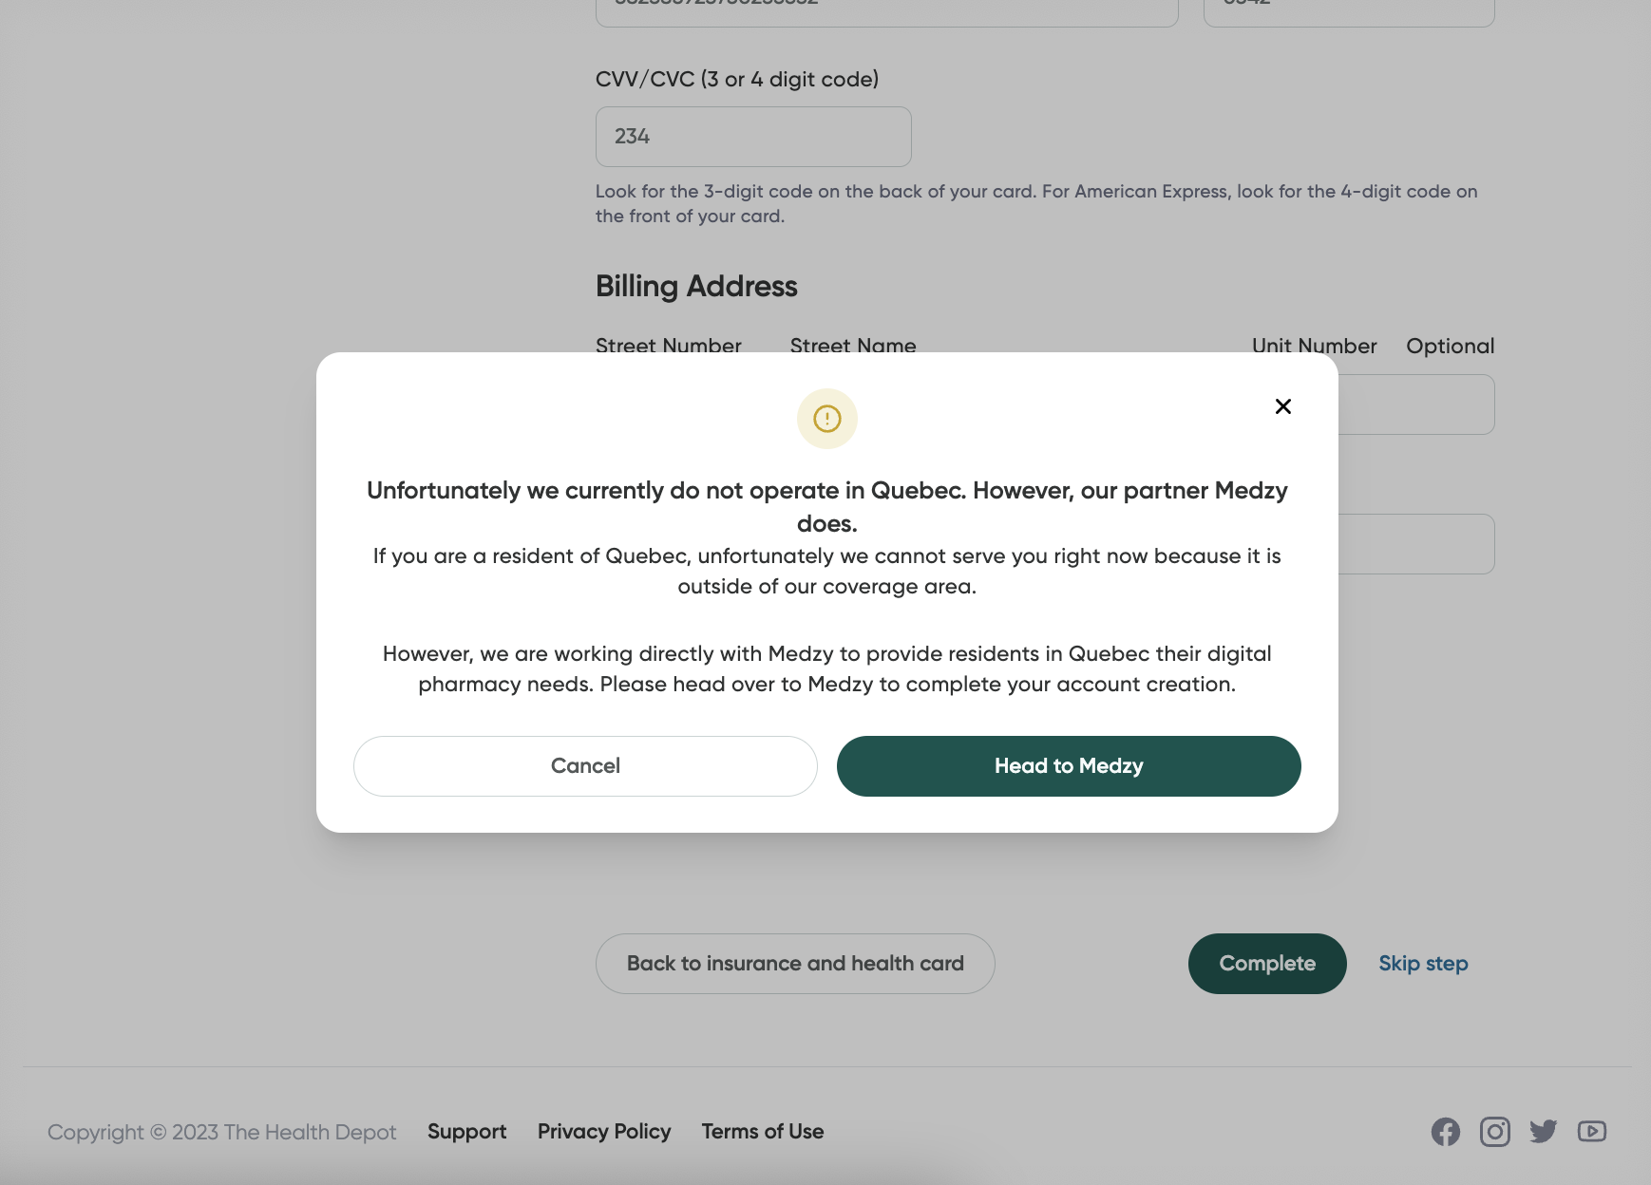Close the Quebec notice dialog
Image resolution: width=1651 pixels, height=1185 pixels.
click(x=1282, y=406)
